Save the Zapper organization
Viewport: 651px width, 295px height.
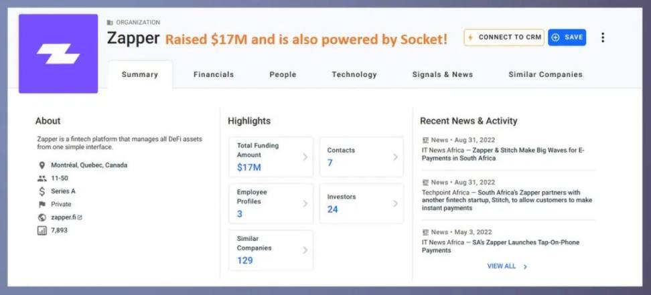click(567, 37)
